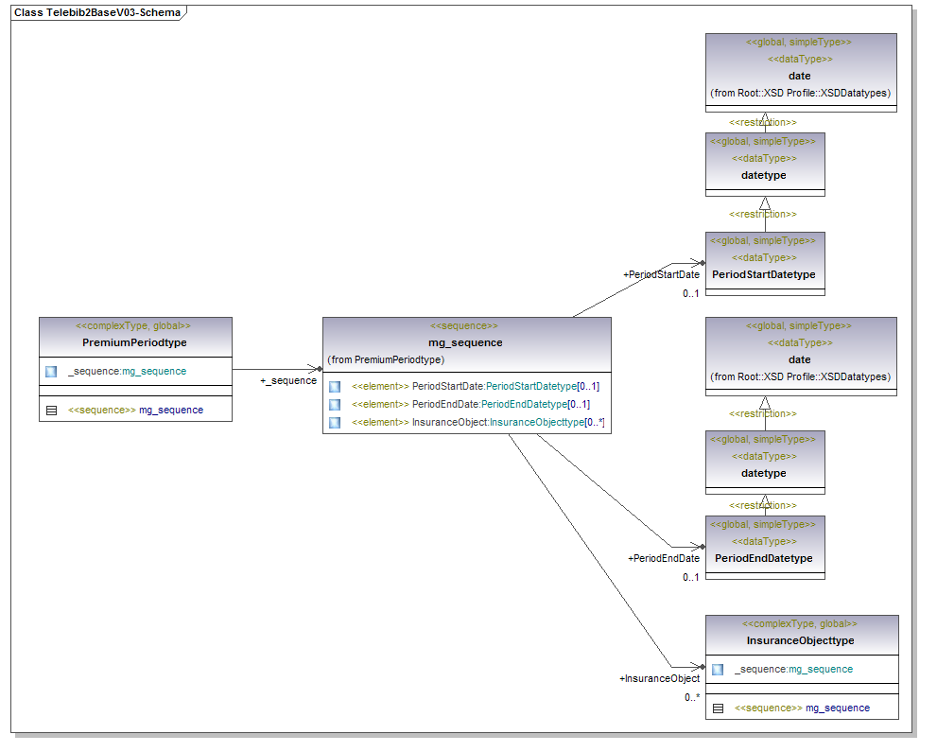937x752 pixels.
Task: Select the InsuranceObjecttype class header
Action: coord(800,640)
